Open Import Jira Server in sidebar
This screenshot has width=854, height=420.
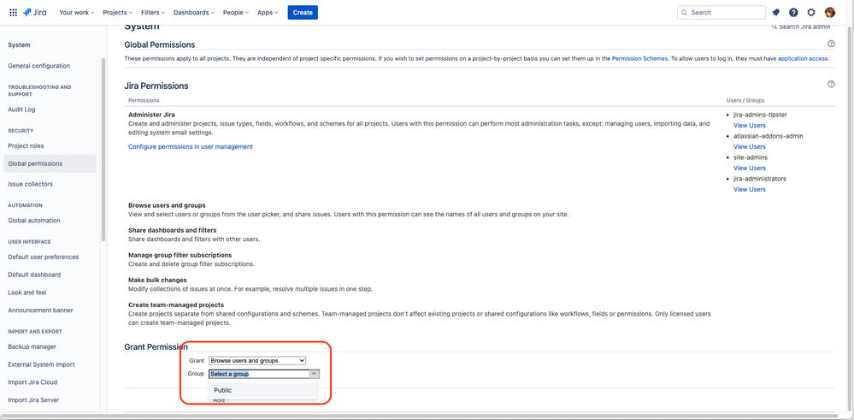[34, 399]
